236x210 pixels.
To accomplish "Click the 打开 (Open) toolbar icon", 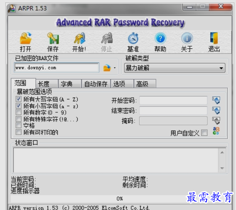I will click(25, 39).
